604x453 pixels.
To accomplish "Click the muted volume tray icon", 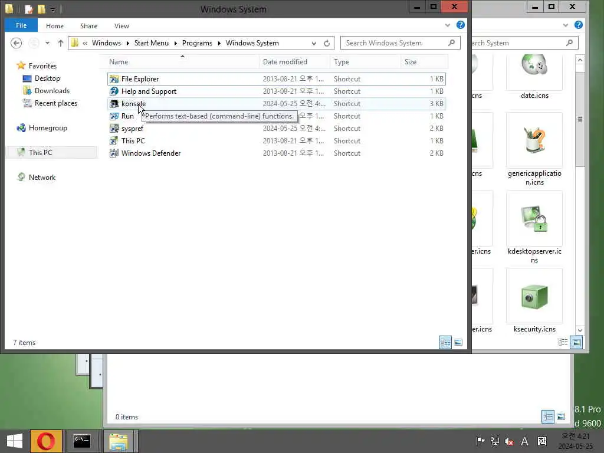I will (x=509, y=441).
